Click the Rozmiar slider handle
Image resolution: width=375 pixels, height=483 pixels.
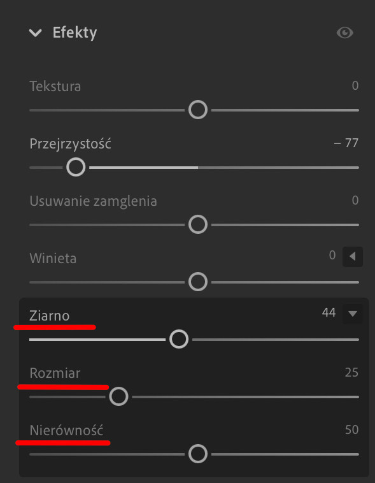[118, 396]
